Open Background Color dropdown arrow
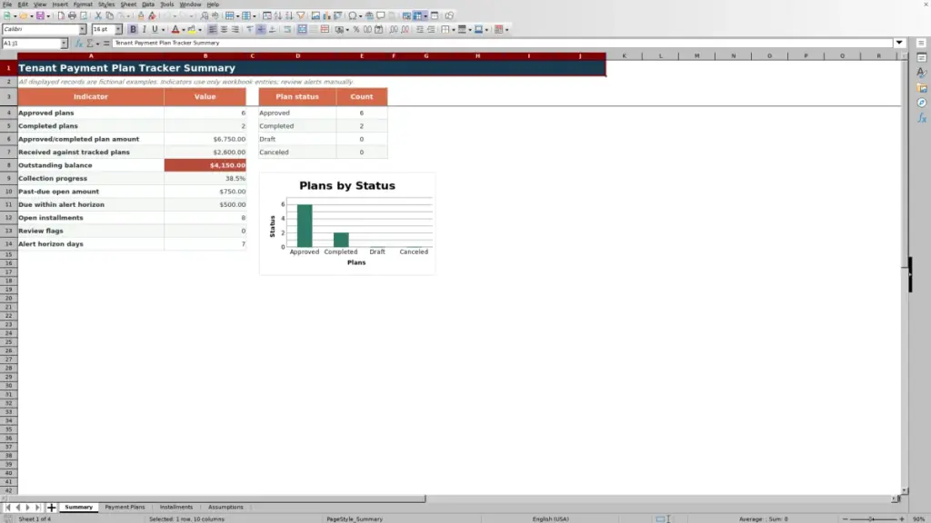The width and height of the screenshot is (931, 523). pos(200,30)
